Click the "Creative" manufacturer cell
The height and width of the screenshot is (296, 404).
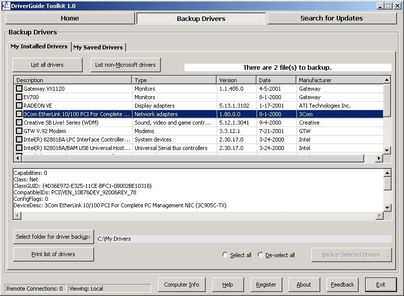point(340,123)
